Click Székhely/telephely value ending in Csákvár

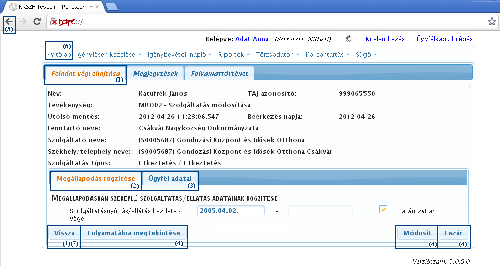(235, 152)
